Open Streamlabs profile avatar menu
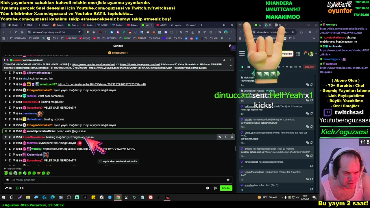The width and height of the screenshot is (370, 208). pyautogui.click(x=311, y=54)
